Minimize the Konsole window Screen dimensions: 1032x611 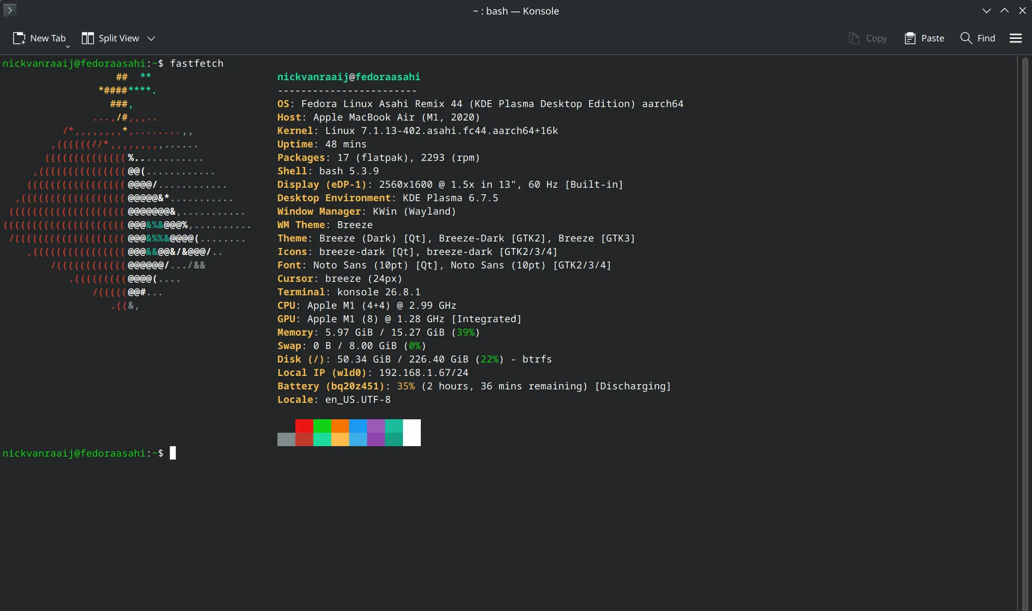click(x=987, y=11)
